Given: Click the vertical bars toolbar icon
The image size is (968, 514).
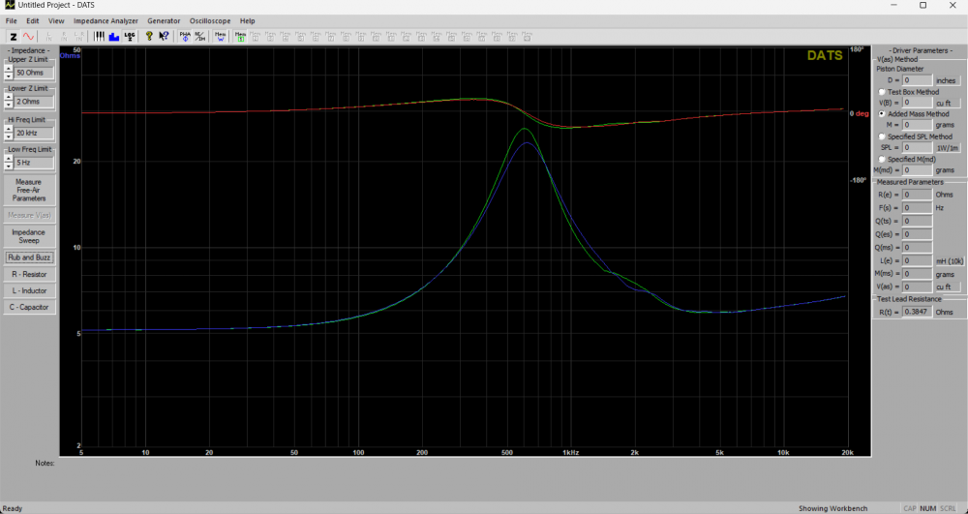Looking at the screenshot, I should 99,36.
